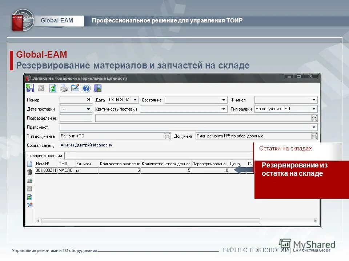
Task: Click the grey X icon in the side toolbar
Action: (x=29, y=189)
